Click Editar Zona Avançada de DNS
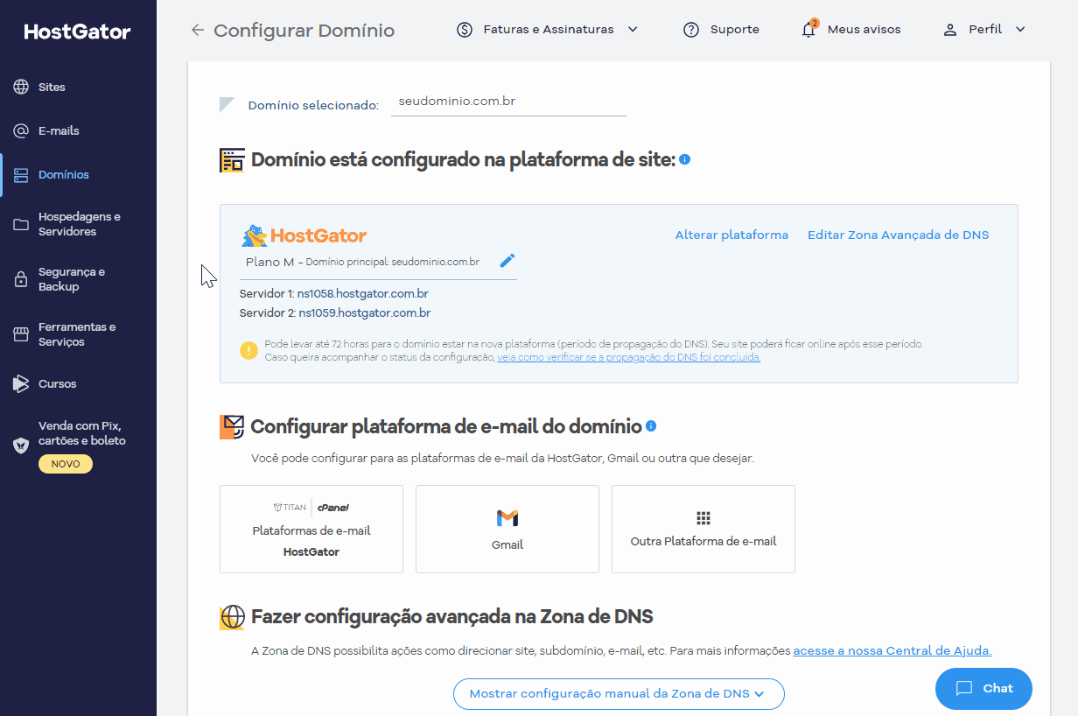The width and height of the screenshot is (1078, 716). [x=899, y=235]
